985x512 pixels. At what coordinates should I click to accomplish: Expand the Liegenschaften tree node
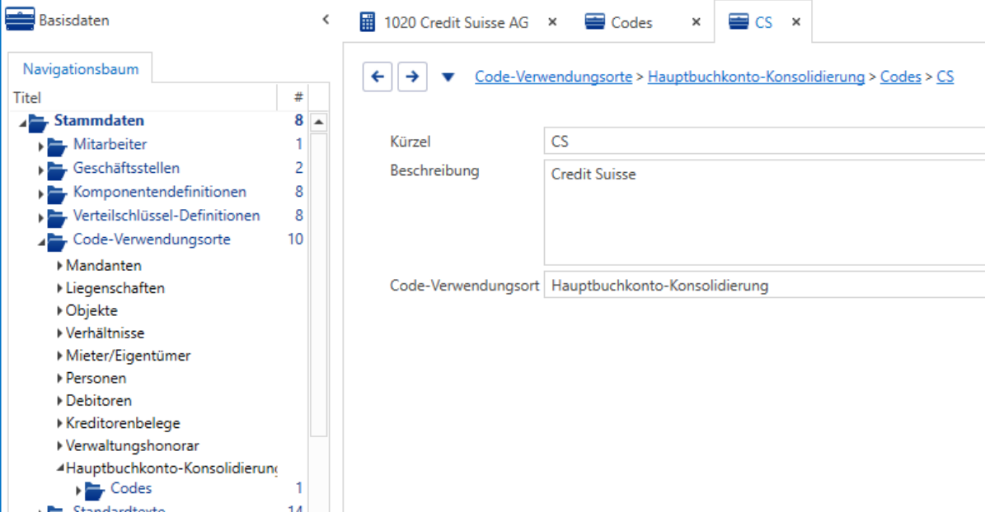(59, 288)
